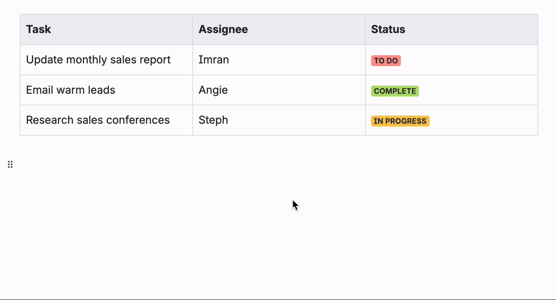This screenshot has width=556, height=300.
Task: Select the Email warm leads task cell
Action: click(70, 90)
